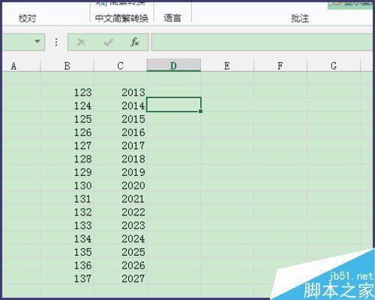Screen dimensions: 375x300
Task: Select column G header
Action: pos(334,66)
